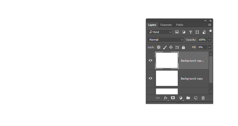Select top Background copy layer thumbnail
238x126 pixels.
pyautogui.click(x=167, y=60)
